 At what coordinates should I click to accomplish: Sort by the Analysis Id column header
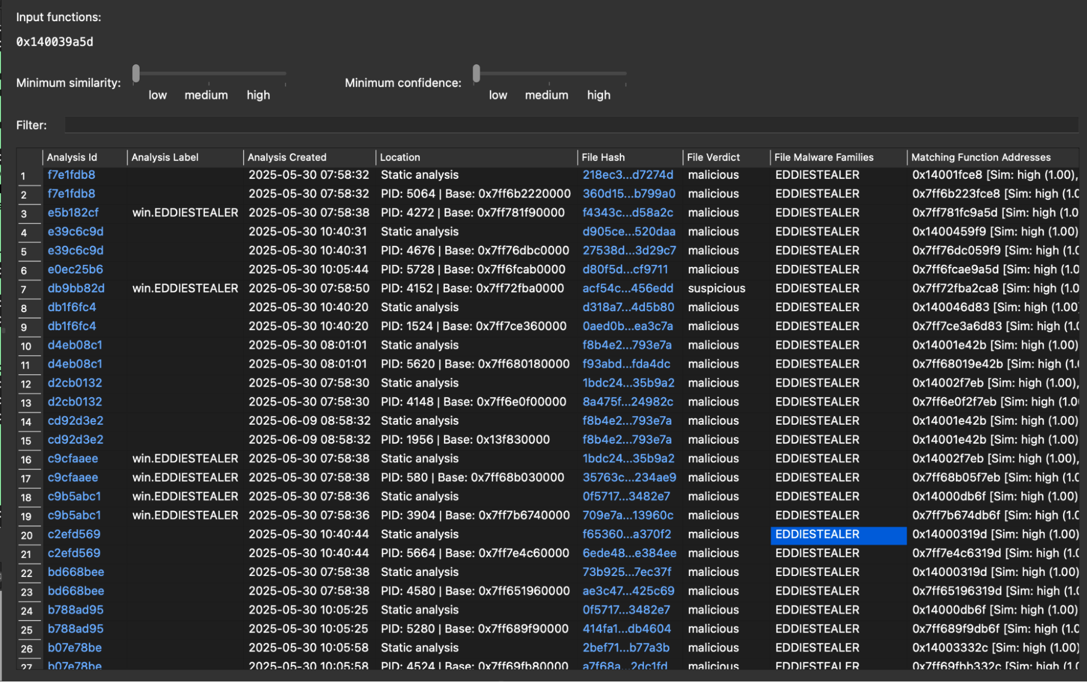click(72, 157)
